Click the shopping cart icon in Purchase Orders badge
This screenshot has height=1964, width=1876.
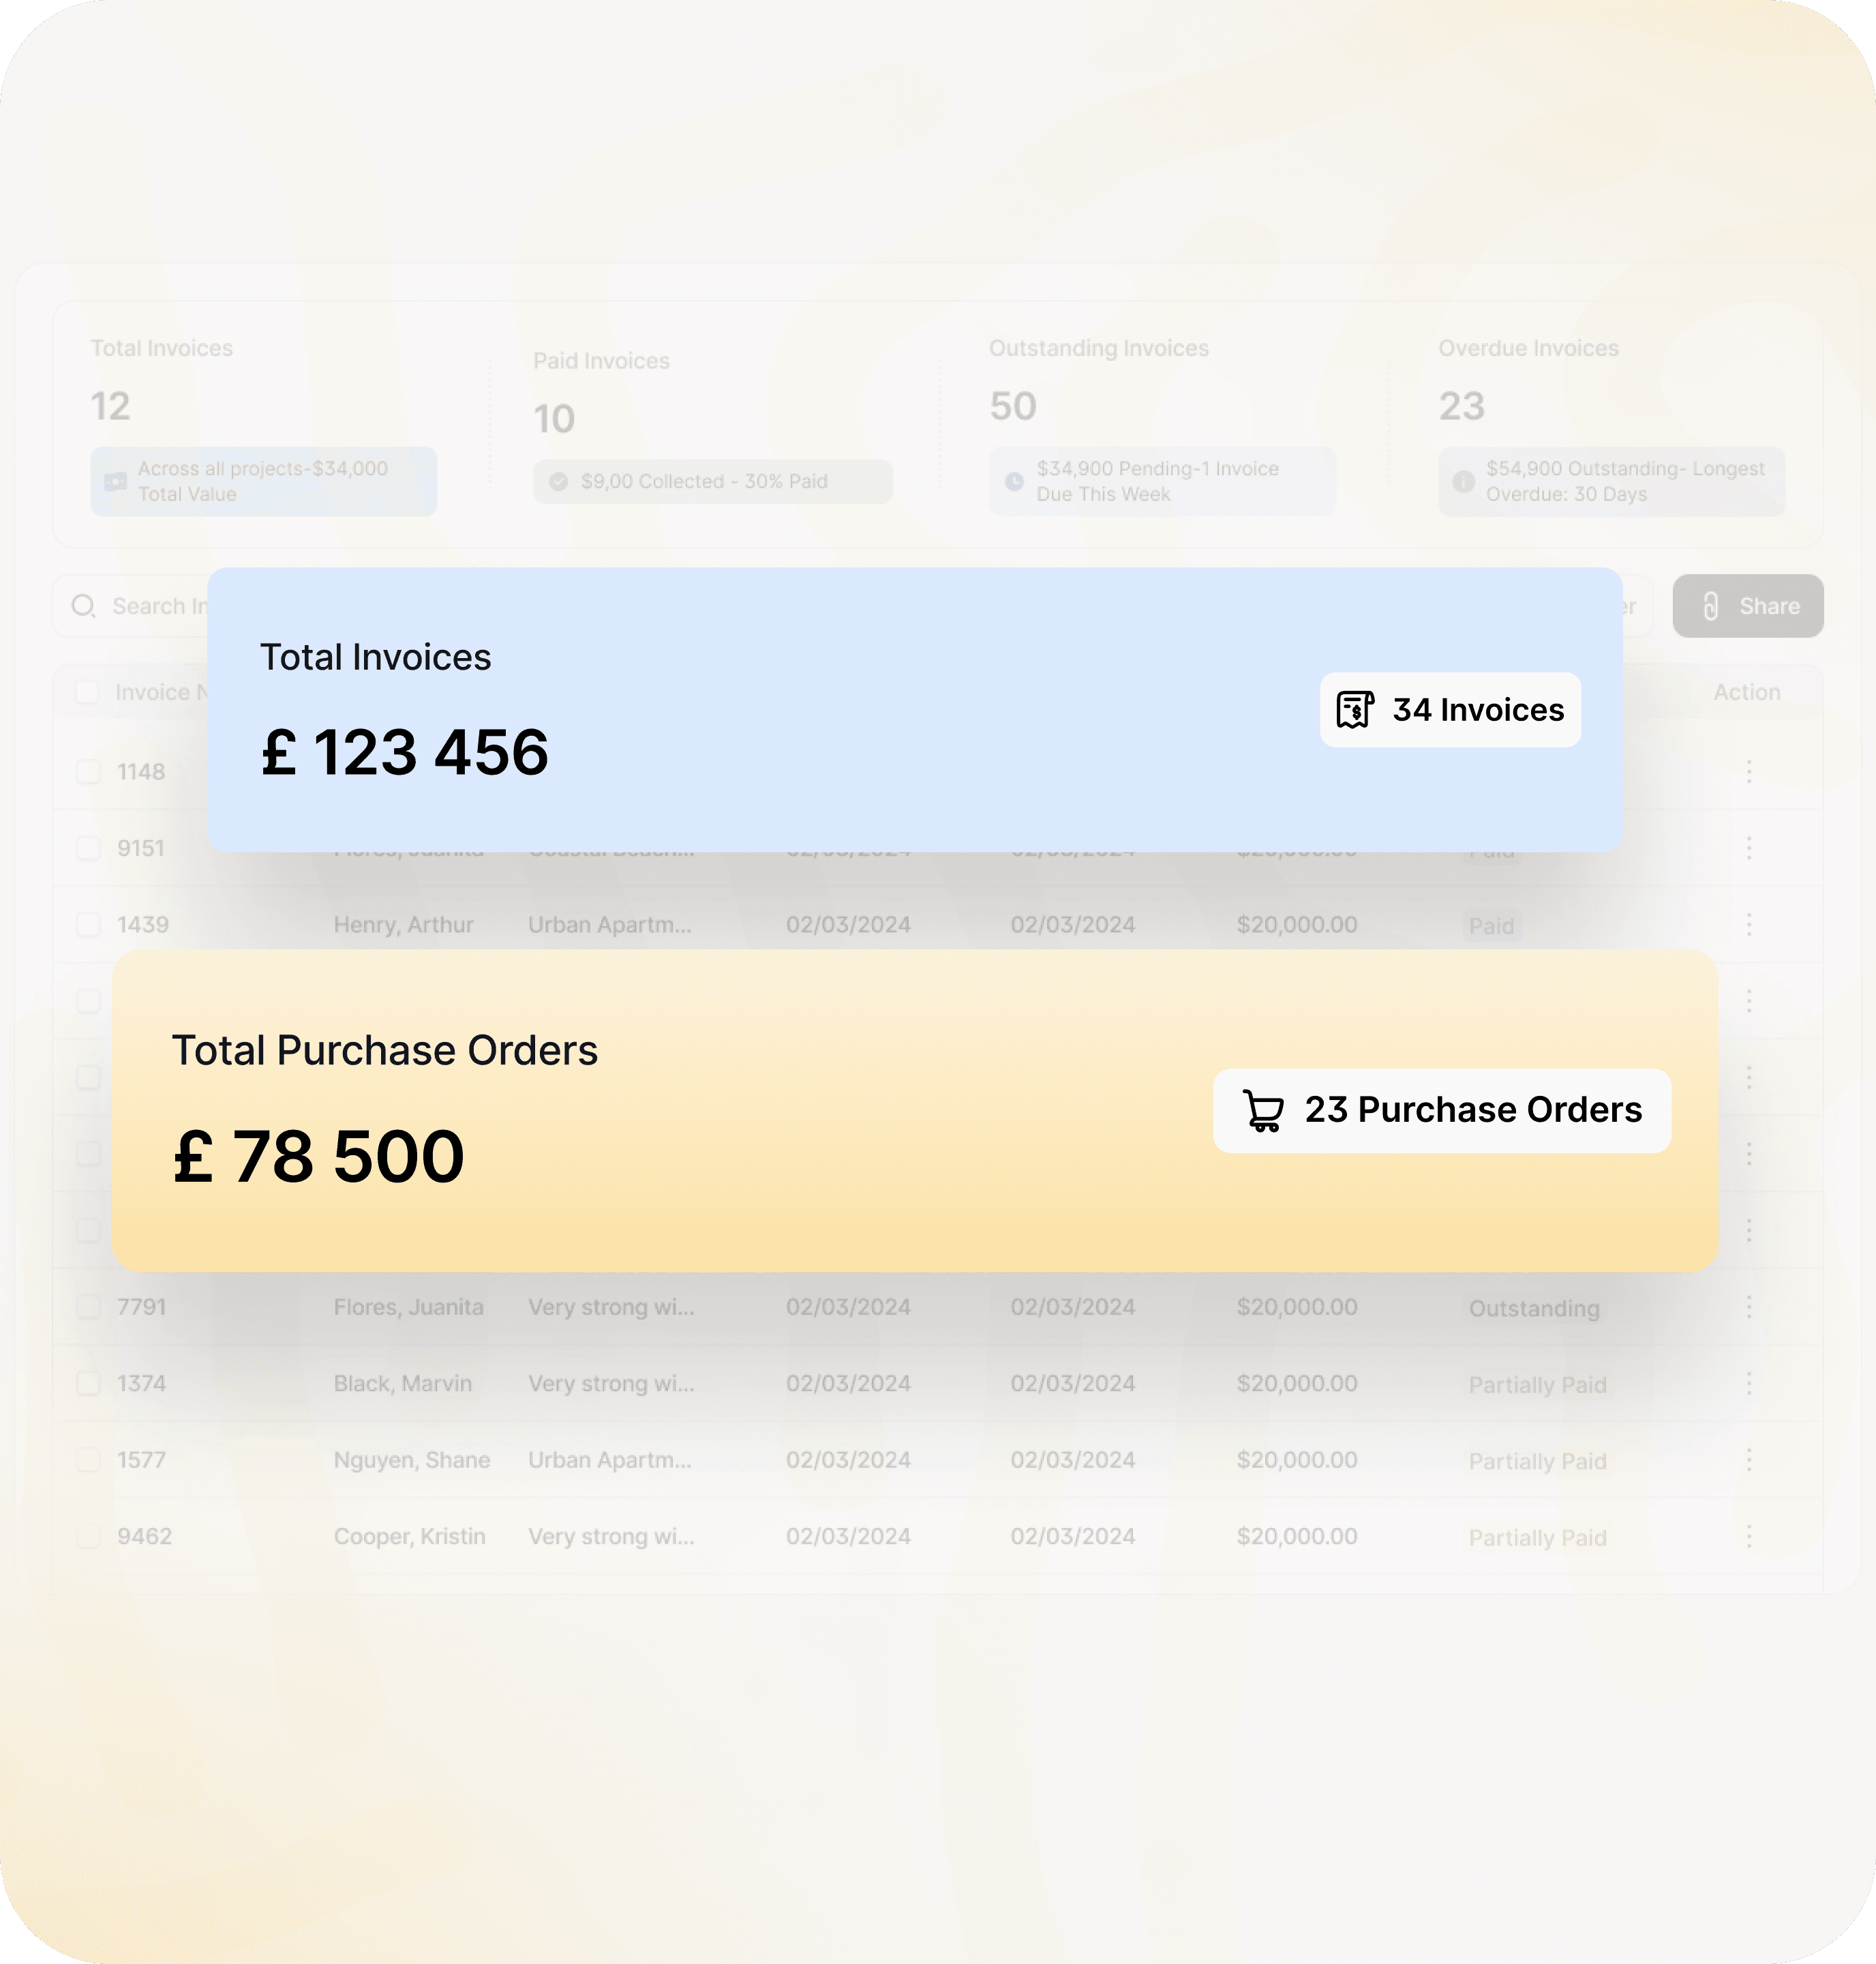(1263, 1111)
